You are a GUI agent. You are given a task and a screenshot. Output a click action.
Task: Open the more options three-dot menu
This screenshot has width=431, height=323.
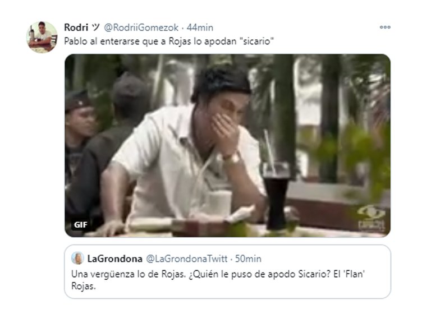point(385,27)
